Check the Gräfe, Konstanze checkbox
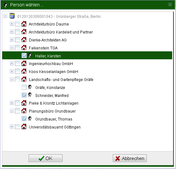Viewport: 176px width, 169px height. pyautogui.click(x=24, y=87)
